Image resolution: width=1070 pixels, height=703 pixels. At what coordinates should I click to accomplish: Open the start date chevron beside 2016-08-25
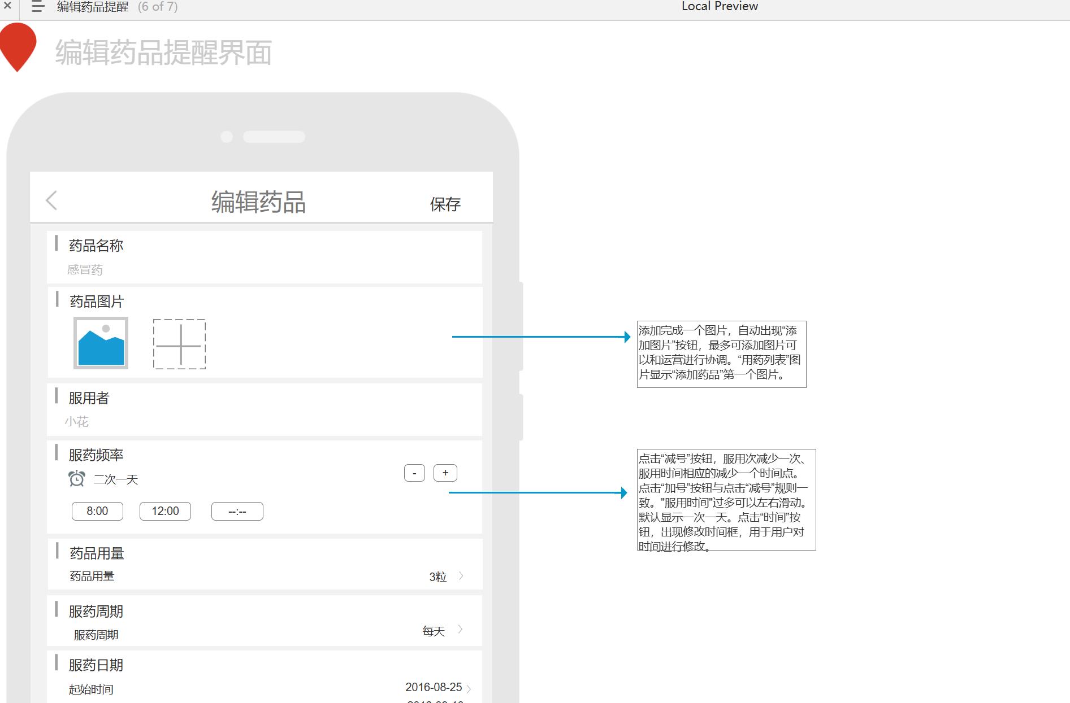point(469,688)
